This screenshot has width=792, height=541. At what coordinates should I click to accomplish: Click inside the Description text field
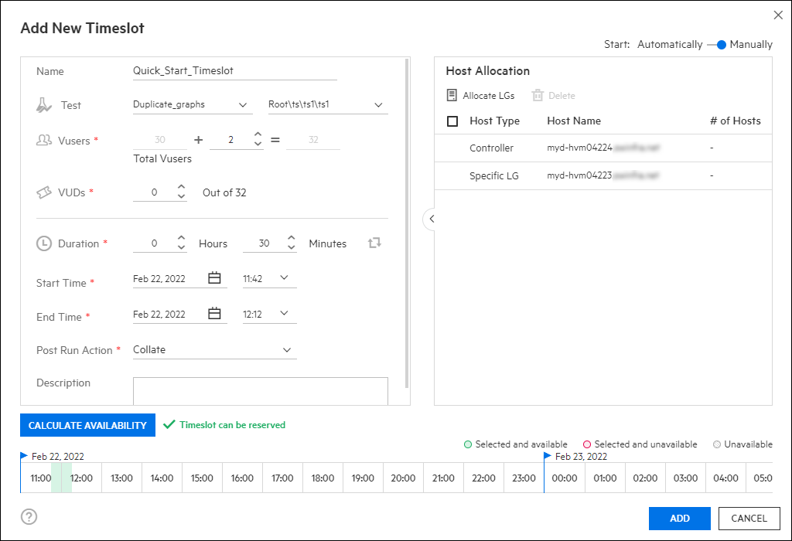click(260, 391)
